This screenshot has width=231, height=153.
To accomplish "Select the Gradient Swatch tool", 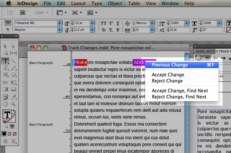I will click(5, 89).
